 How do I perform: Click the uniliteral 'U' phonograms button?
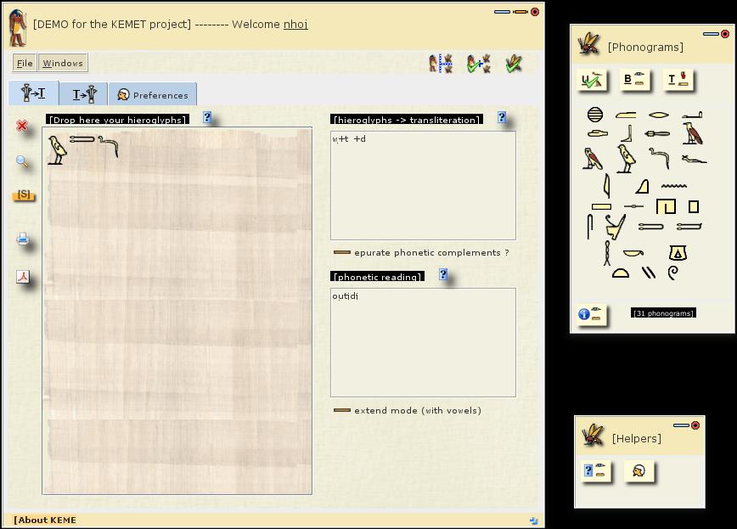[591, 81]
